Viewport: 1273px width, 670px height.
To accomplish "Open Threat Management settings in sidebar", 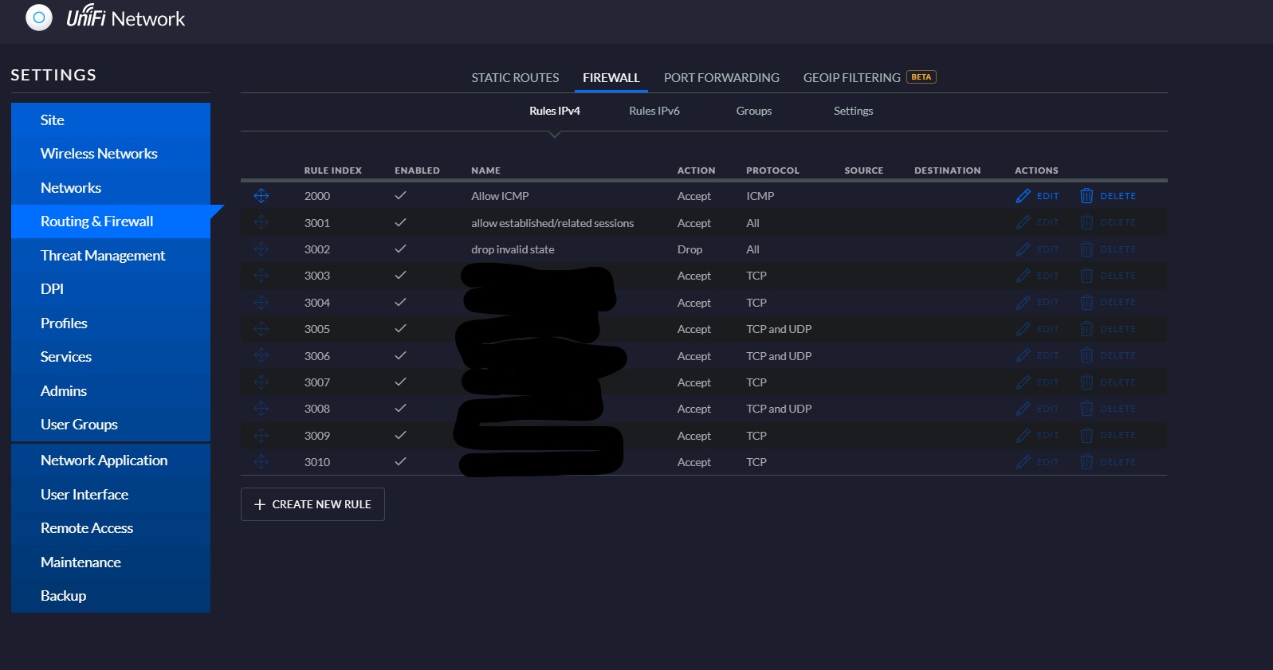I will 103,256.
